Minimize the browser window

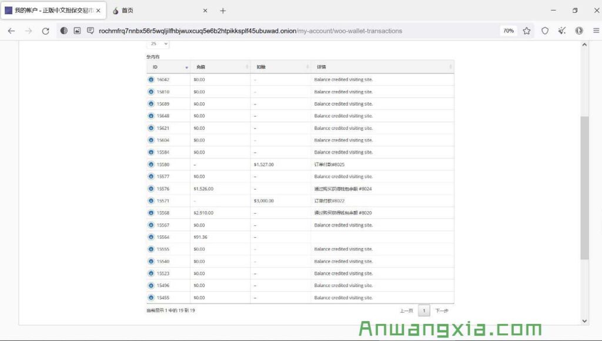pyautogui.click(x=553, y=11)
